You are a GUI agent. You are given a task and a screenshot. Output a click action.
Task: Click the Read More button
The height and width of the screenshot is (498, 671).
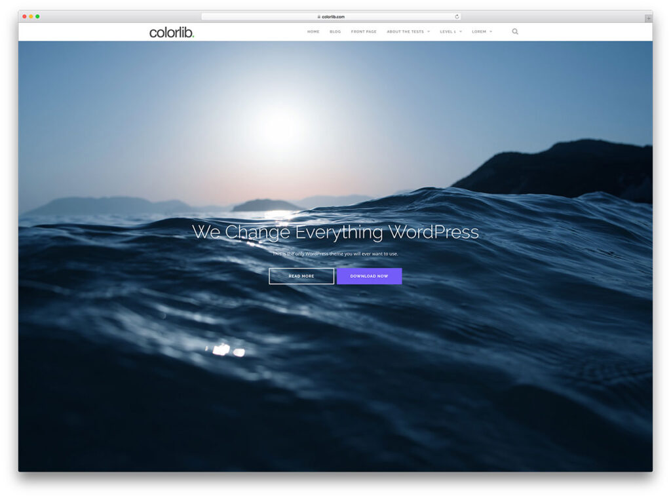tap(301, 276)
